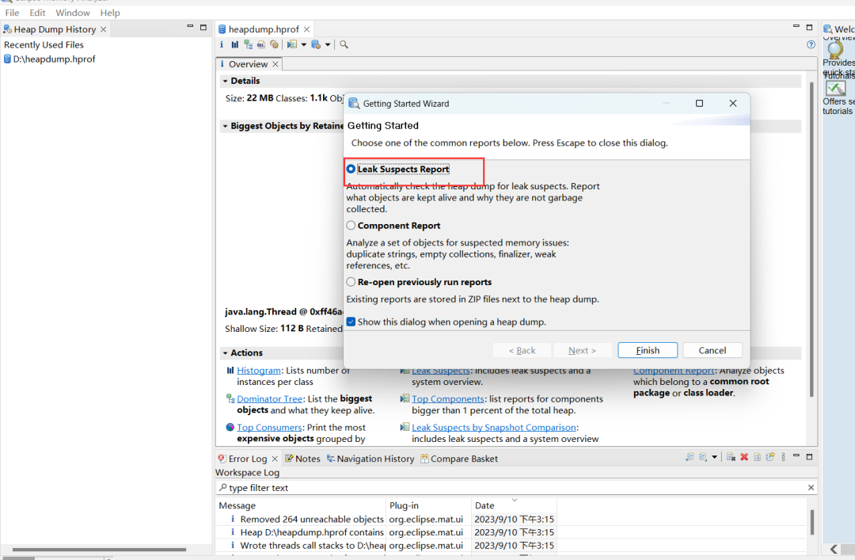Click the Find Object magnifier icon
Viewport: 855px width, 560px height.
[344, 45]
